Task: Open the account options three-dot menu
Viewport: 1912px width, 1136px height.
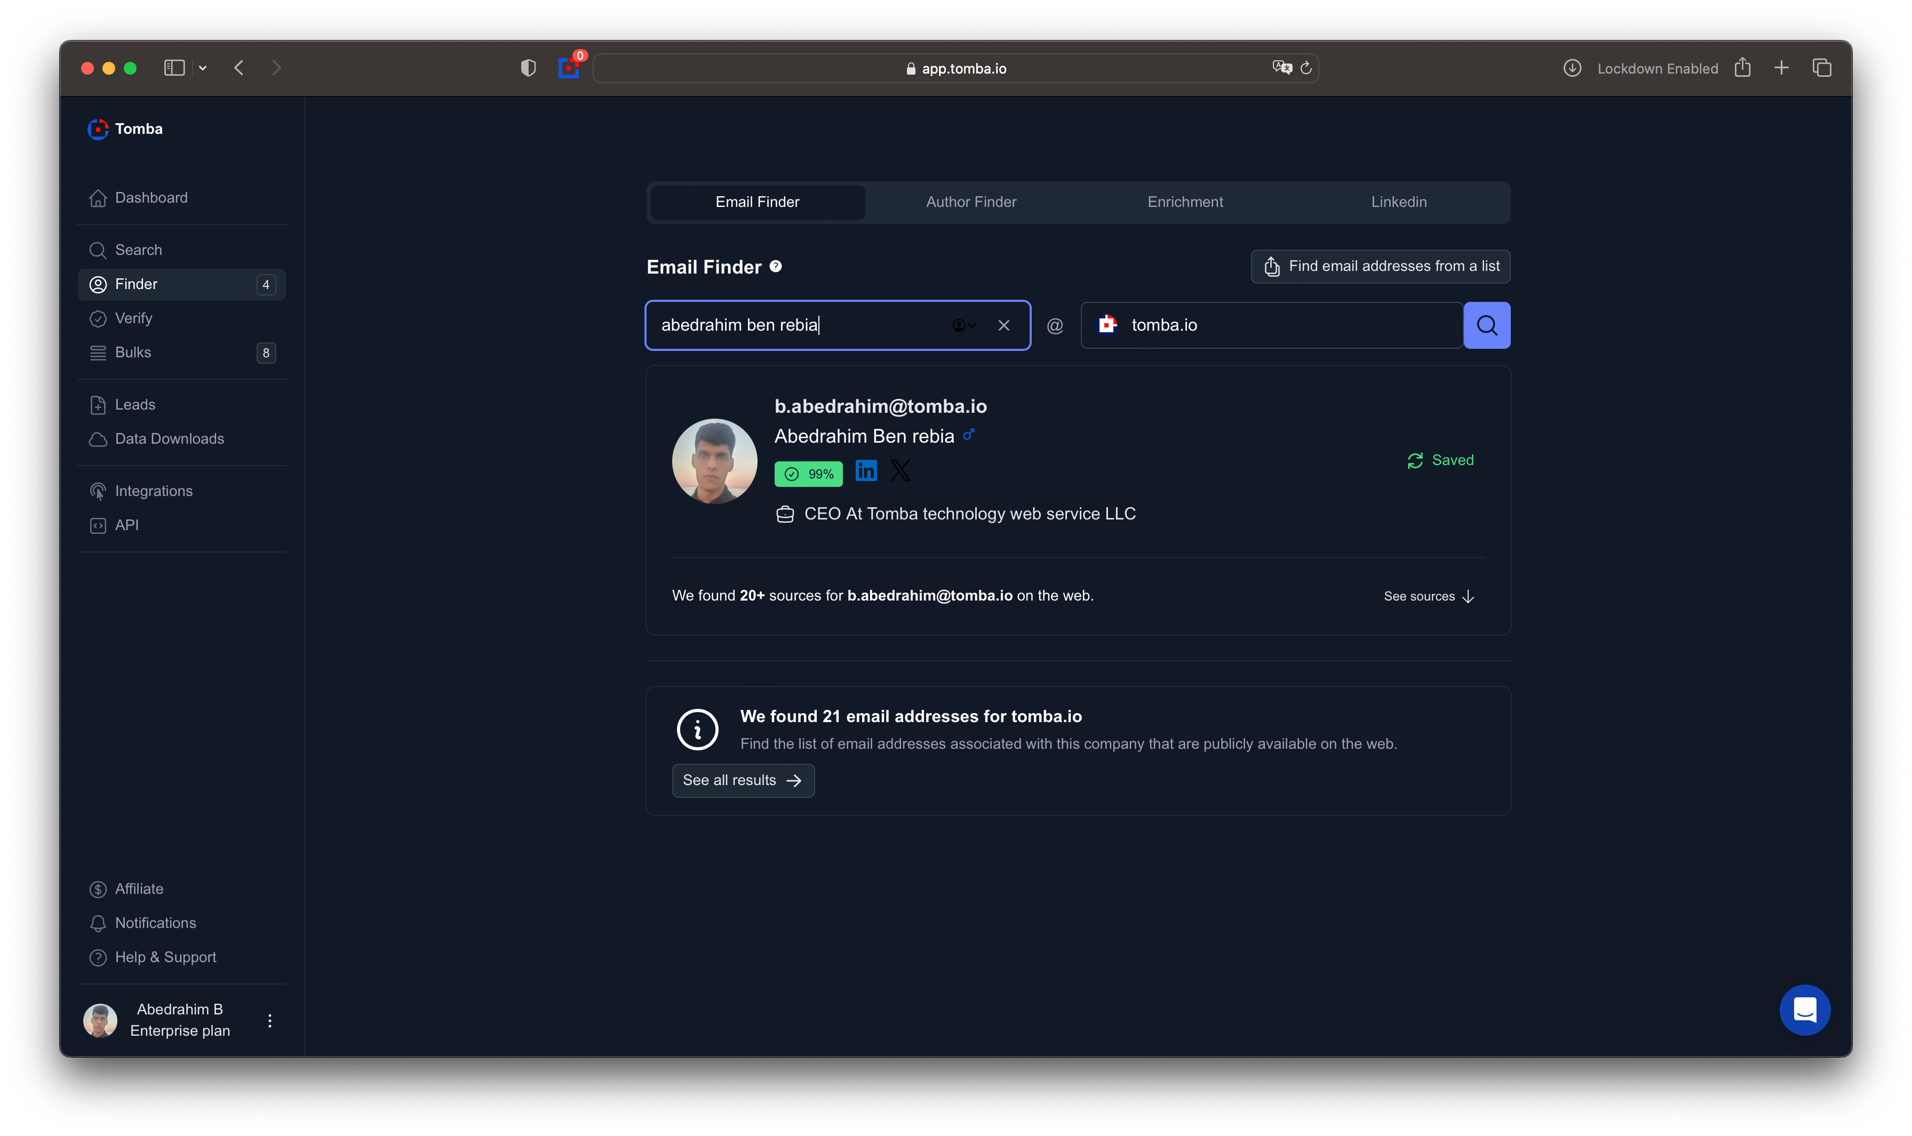Action: 269,1020
